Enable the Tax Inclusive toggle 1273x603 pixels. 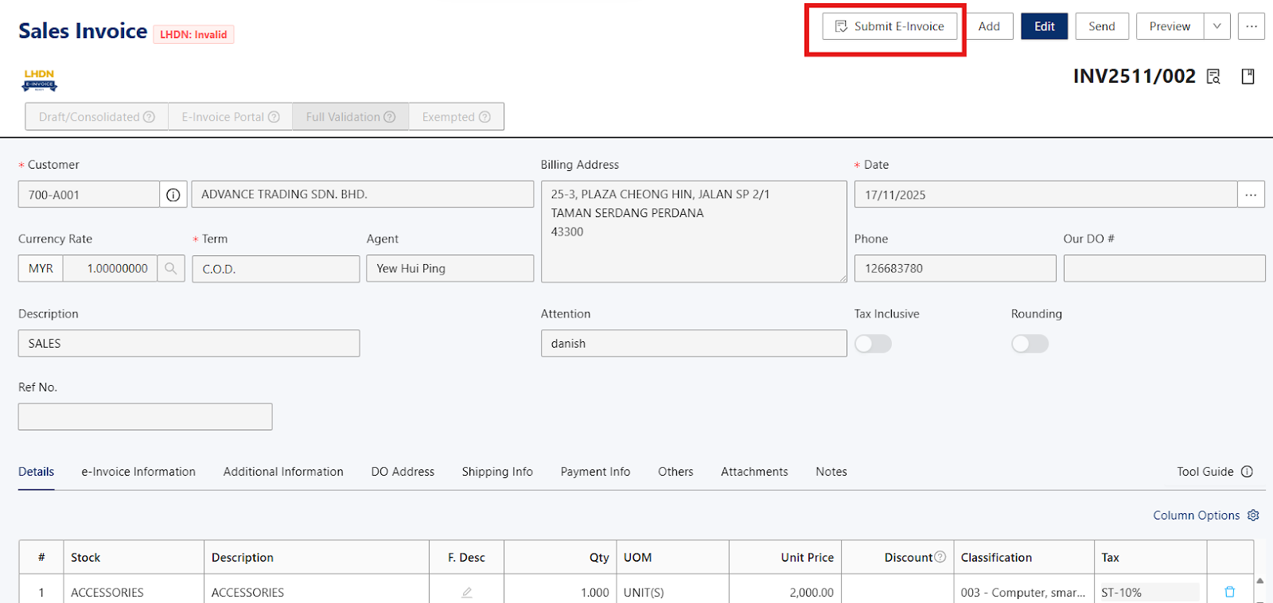tap(873, 344)
